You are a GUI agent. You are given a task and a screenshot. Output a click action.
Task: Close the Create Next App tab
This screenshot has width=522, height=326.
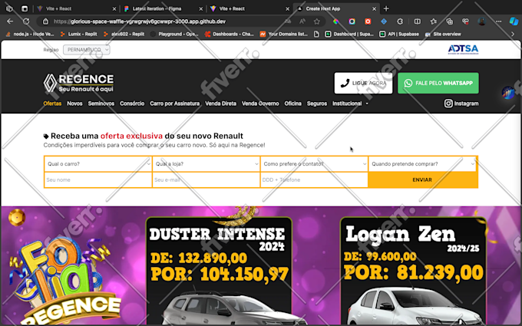374,9
